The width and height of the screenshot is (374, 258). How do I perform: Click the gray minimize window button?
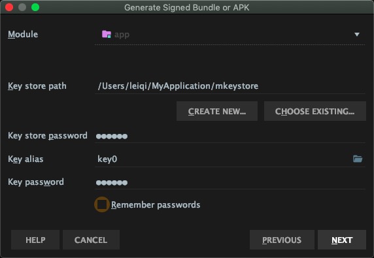[x=22, y=7]
